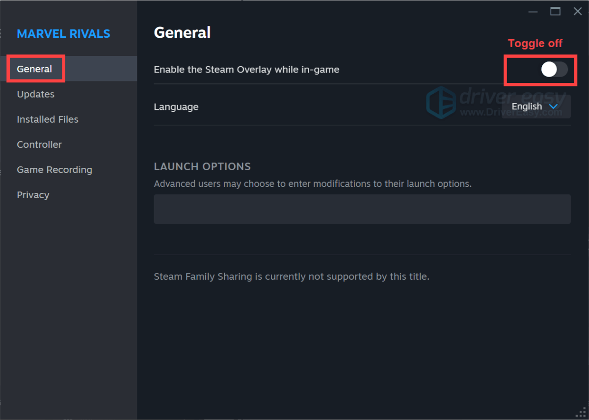Click the LAUNCH OPTIONS section heading
Screen dimensions: 589x420
202,166
